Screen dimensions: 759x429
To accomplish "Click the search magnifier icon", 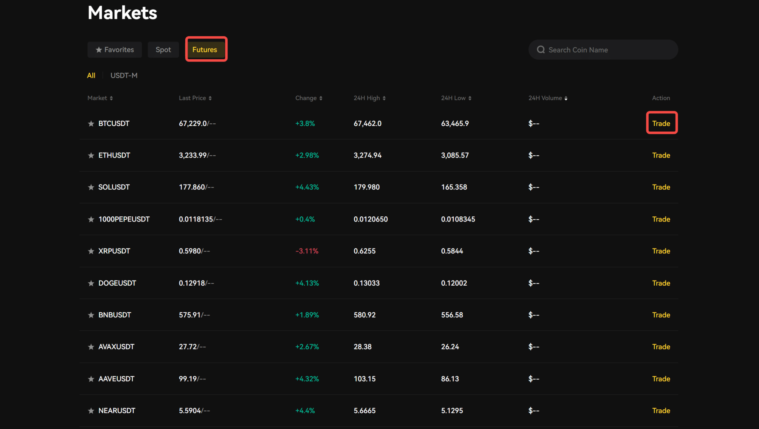I will click(541, 49).
